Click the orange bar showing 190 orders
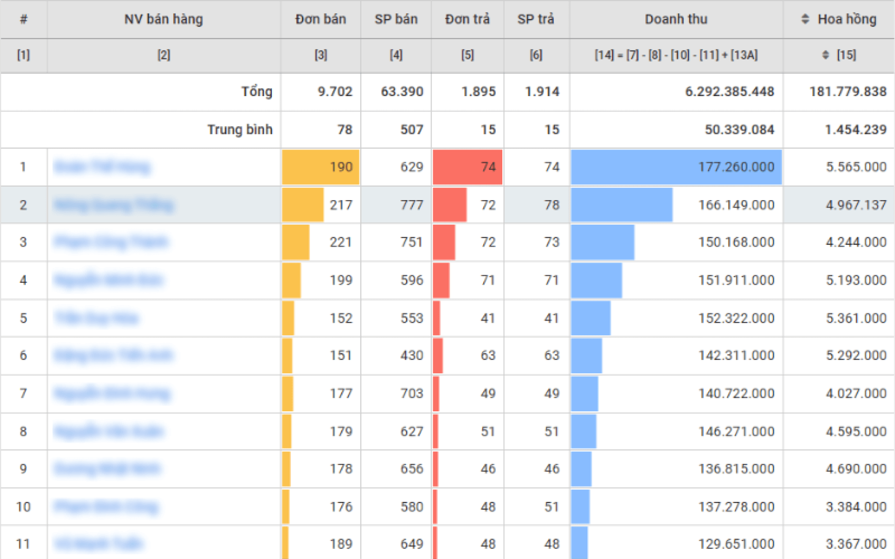Screen dimensions: 895x559 click(321, 167)
